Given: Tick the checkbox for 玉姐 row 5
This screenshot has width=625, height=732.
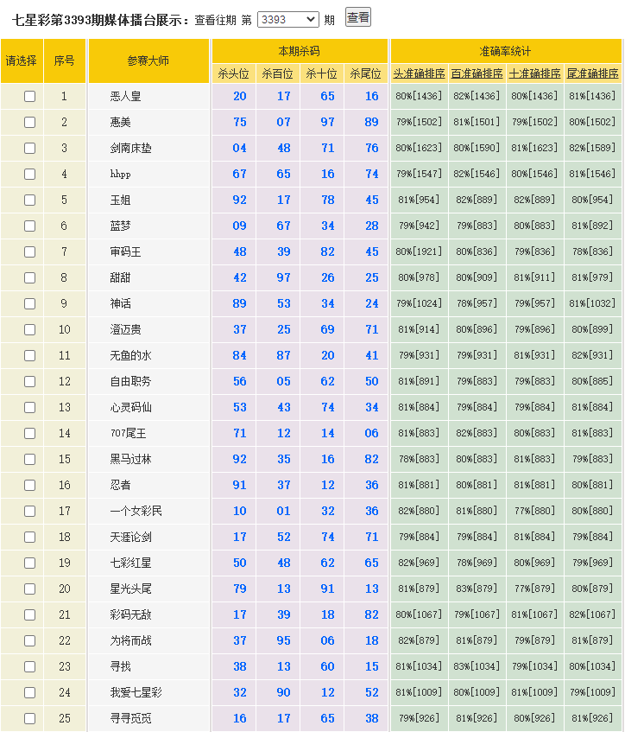Looking at the screenshot, I should (29, 200).
